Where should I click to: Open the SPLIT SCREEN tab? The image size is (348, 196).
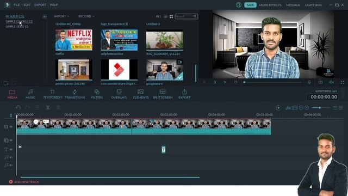point(163,94)
